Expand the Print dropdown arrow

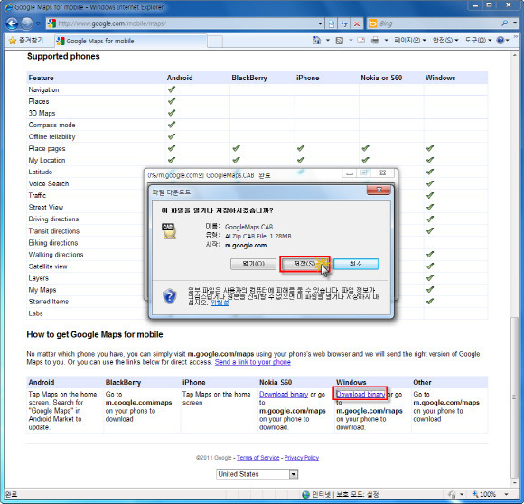coord(386,41)
